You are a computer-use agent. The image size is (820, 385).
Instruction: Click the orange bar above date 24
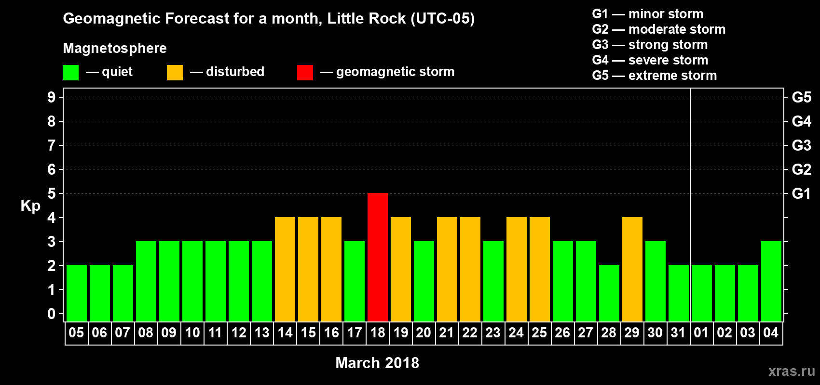[x=517, y=269]
